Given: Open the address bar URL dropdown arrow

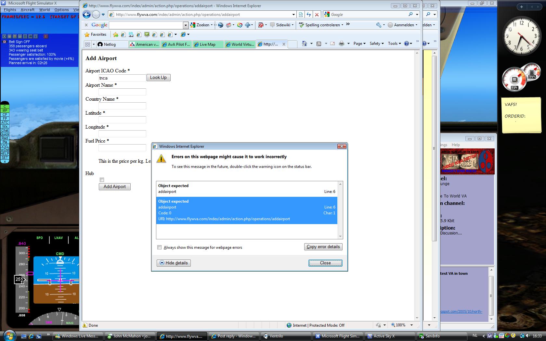Looking at the screenshot, I should coord(293,14).
